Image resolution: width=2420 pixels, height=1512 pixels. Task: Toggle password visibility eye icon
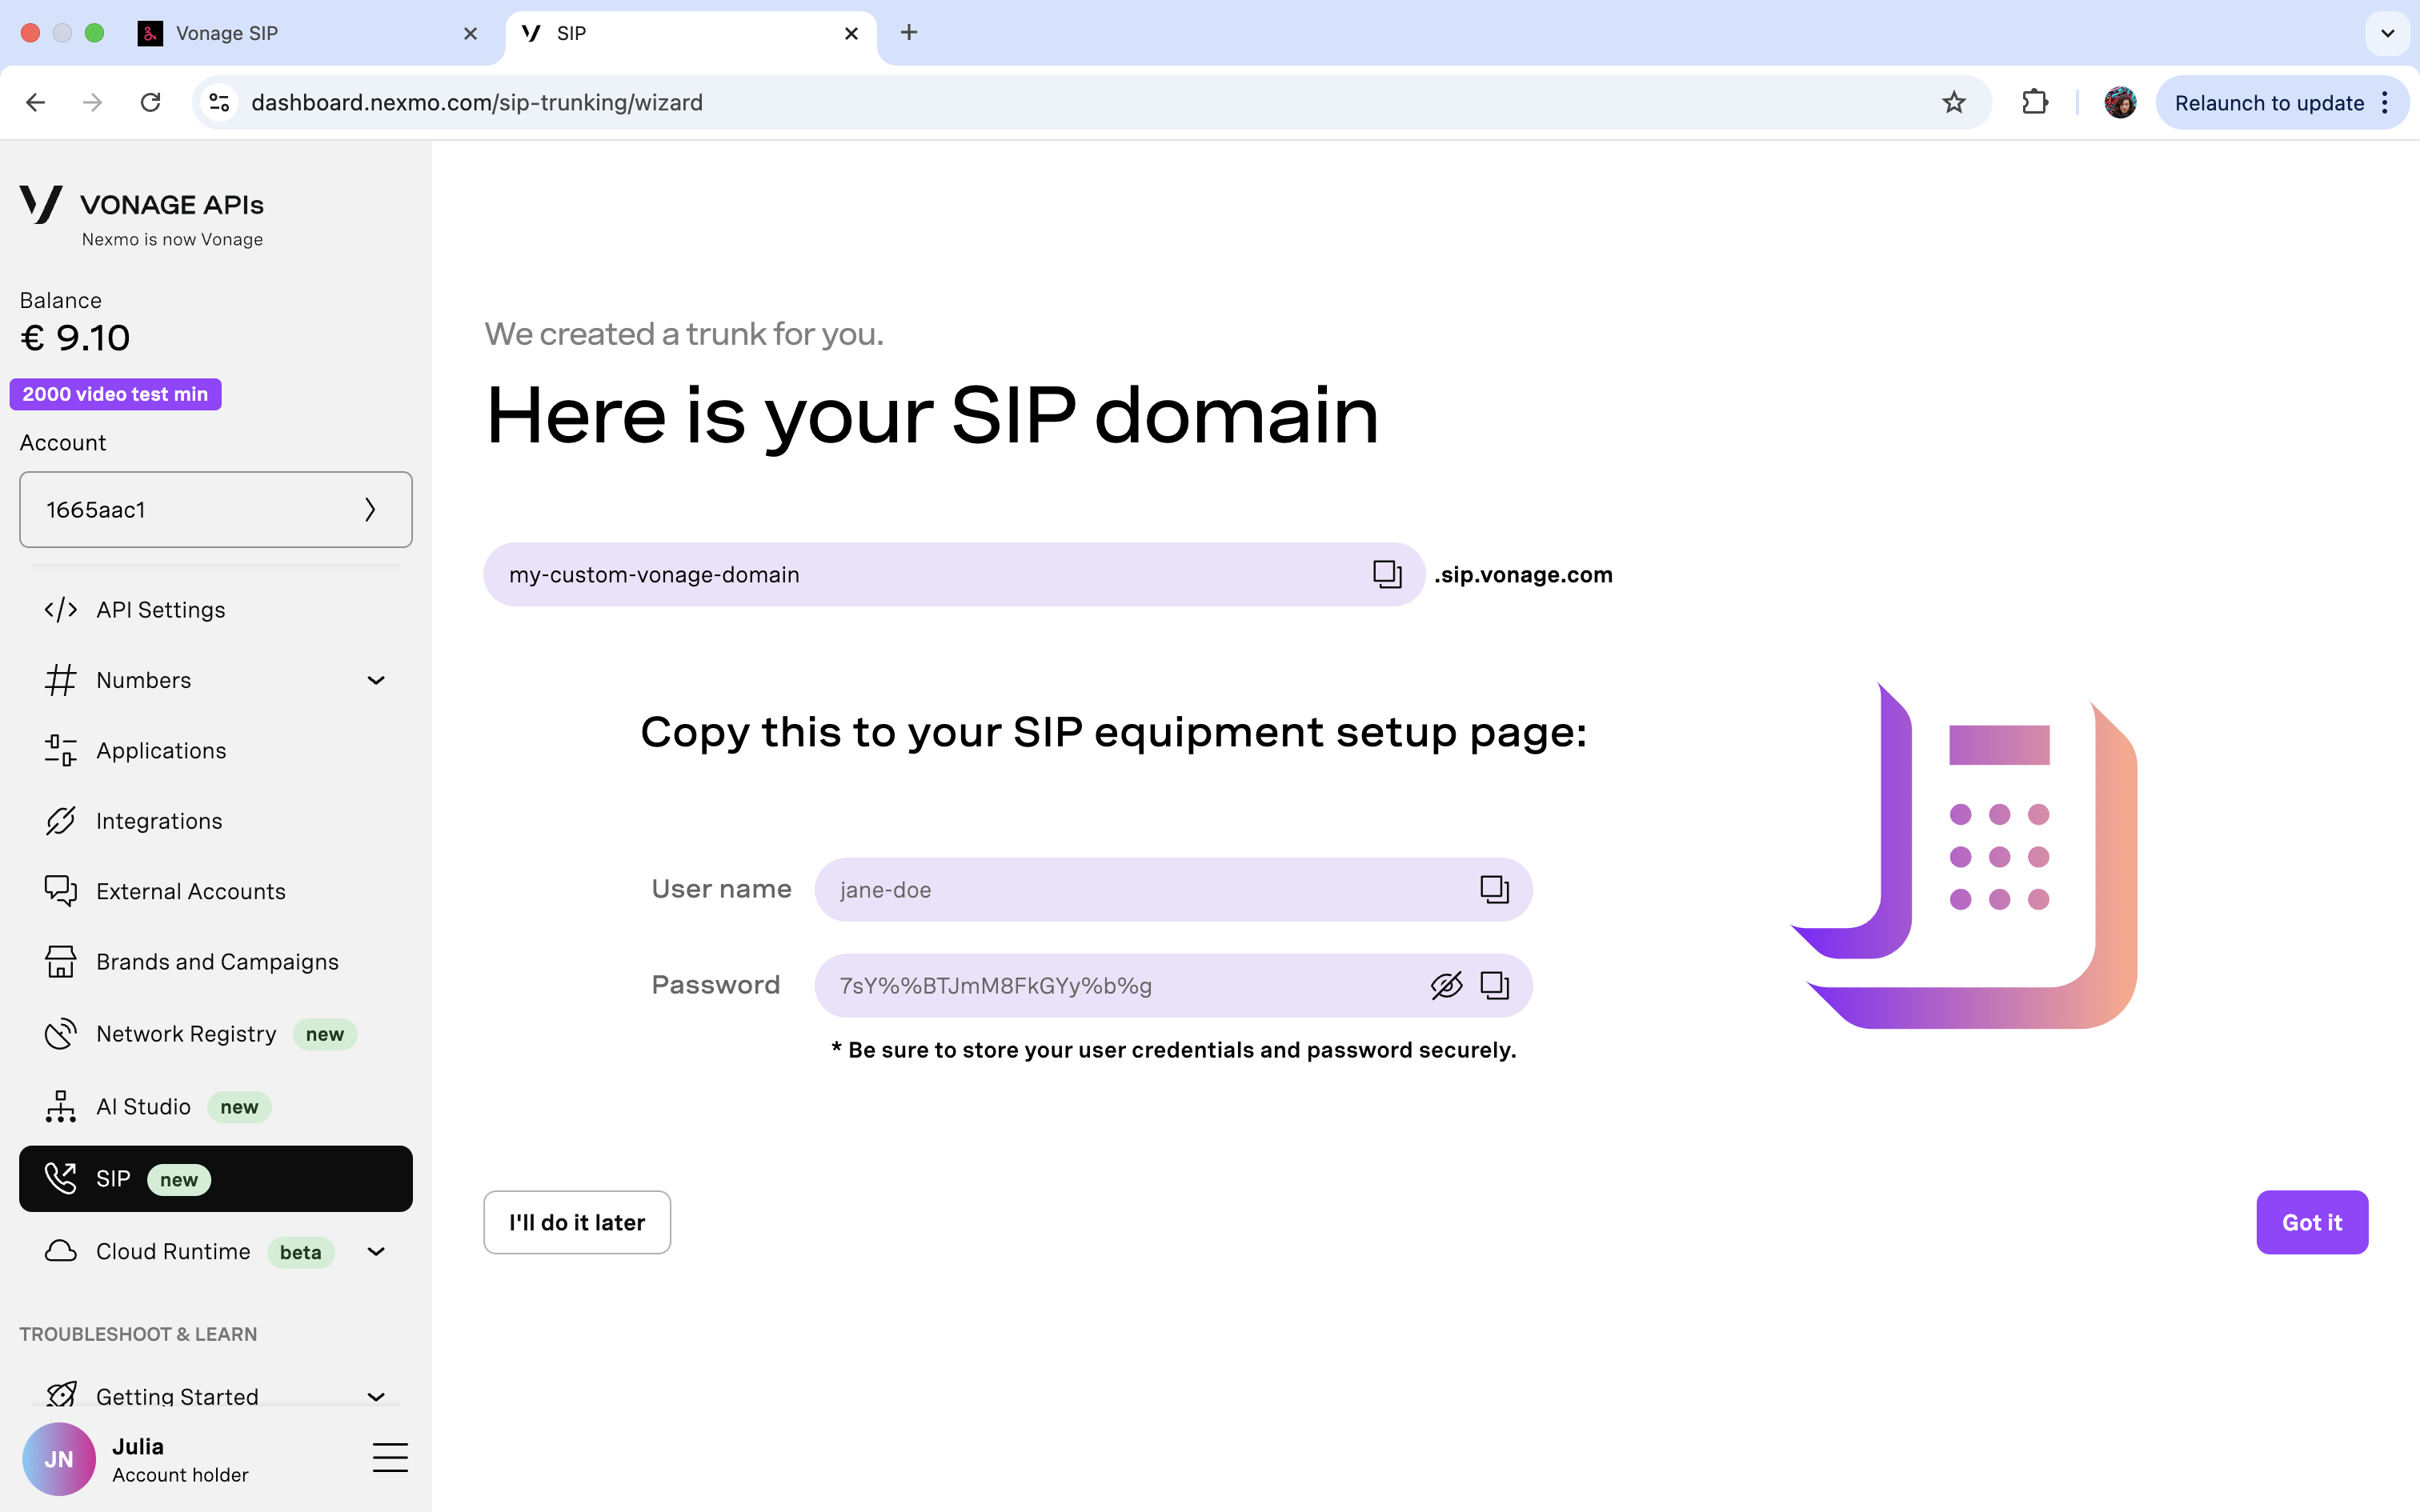(x=1446, y=985)
